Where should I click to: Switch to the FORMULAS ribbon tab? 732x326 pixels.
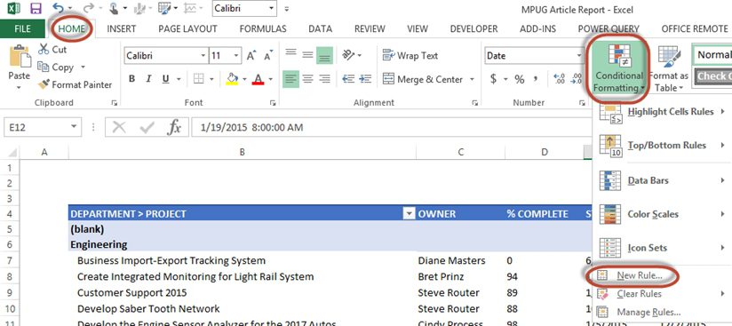coord(263,29)
